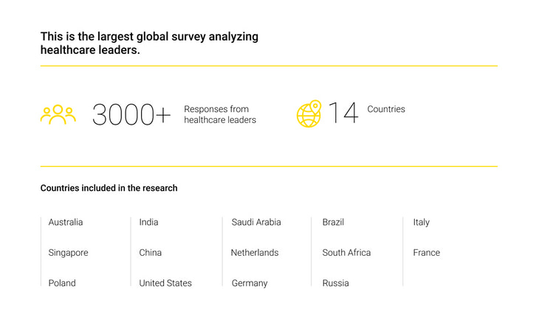
Task: Select Russia in the countries list
Action: [335, 283]
